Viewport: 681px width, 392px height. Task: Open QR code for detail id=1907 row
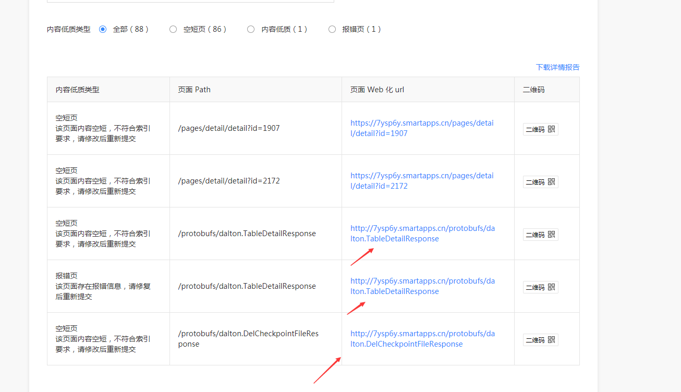[540, 129]
